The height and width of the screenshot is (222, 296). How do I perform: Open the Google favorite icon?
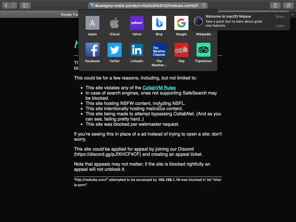181,23
